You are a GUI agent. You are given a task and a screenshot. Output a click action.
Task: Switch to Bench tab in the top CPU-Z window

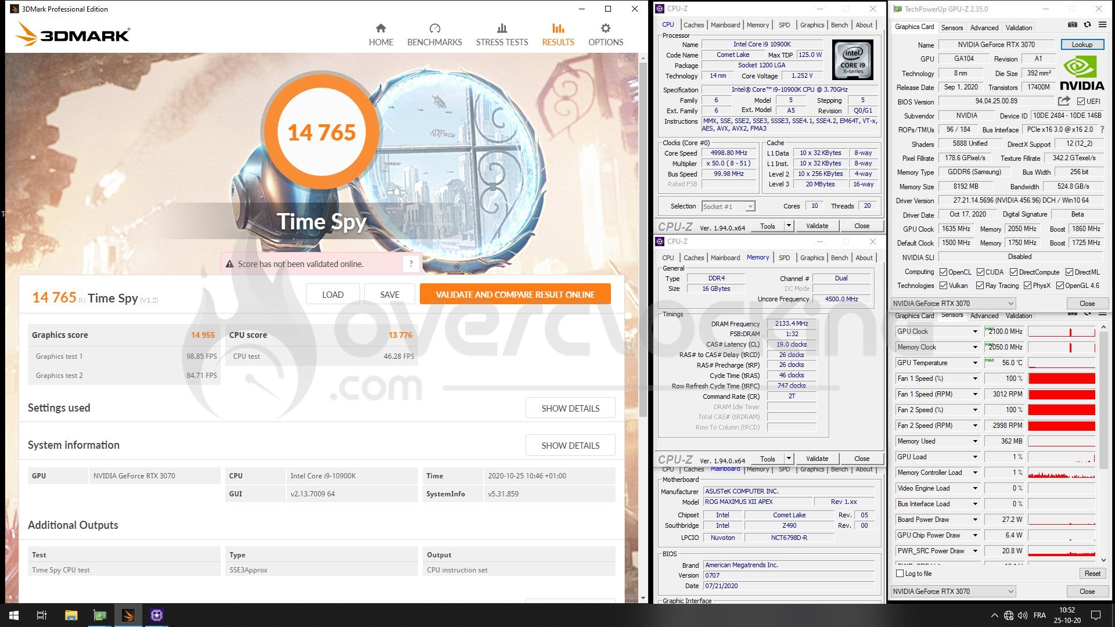(x=839, y=25)
